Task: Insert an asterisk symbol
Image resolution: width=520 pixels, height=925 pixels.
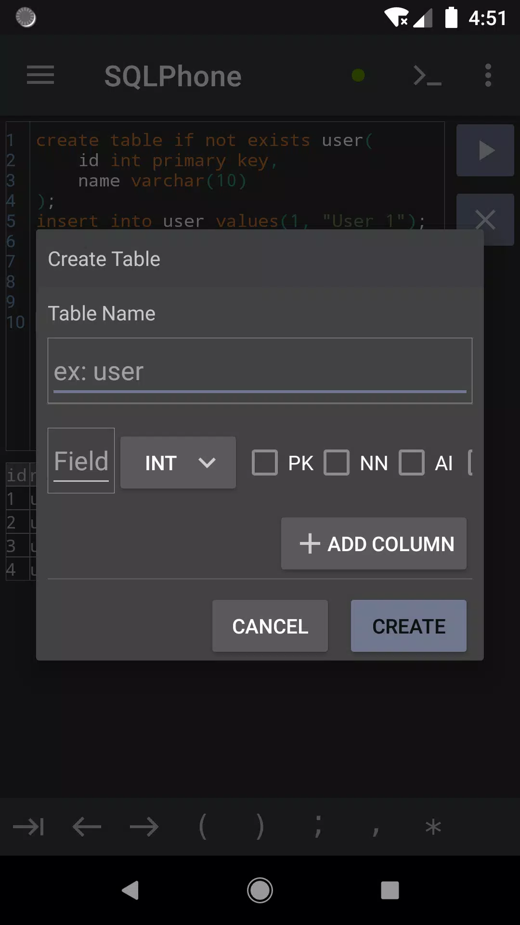Action: [433, 827]
